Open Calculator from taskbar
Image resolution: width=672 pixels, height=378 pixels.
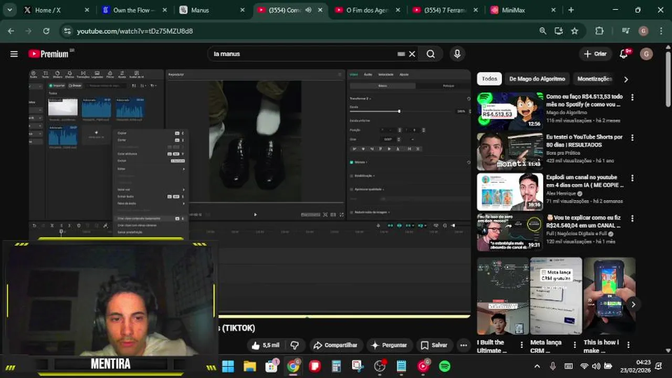click(x=337, y=366)
